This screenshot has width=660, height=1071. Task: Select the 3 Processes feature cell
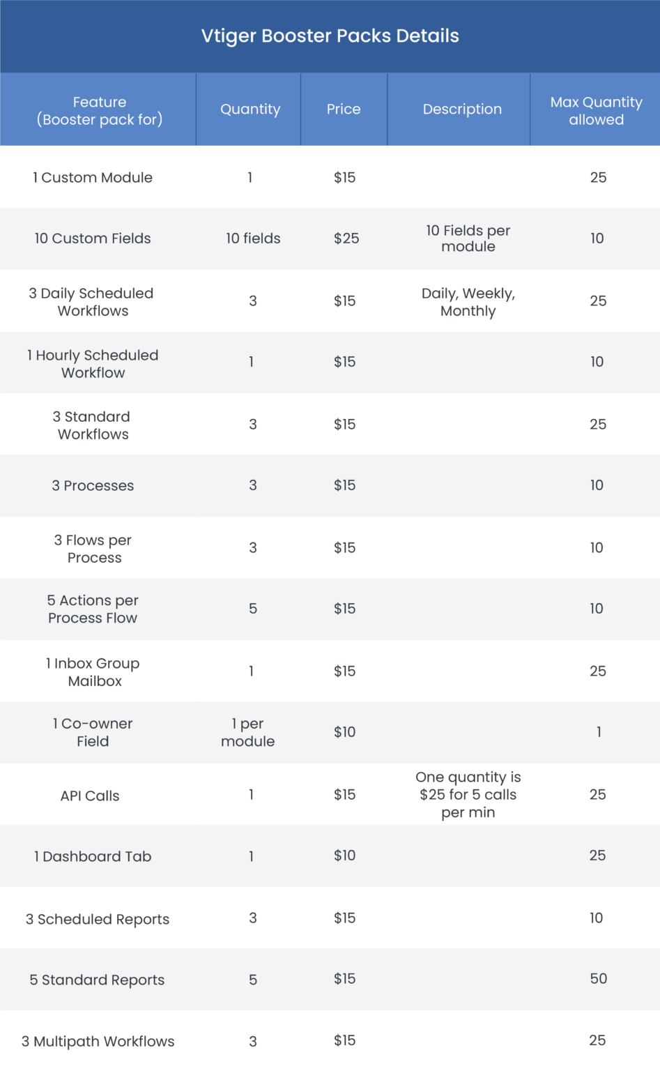pos(93,486)
